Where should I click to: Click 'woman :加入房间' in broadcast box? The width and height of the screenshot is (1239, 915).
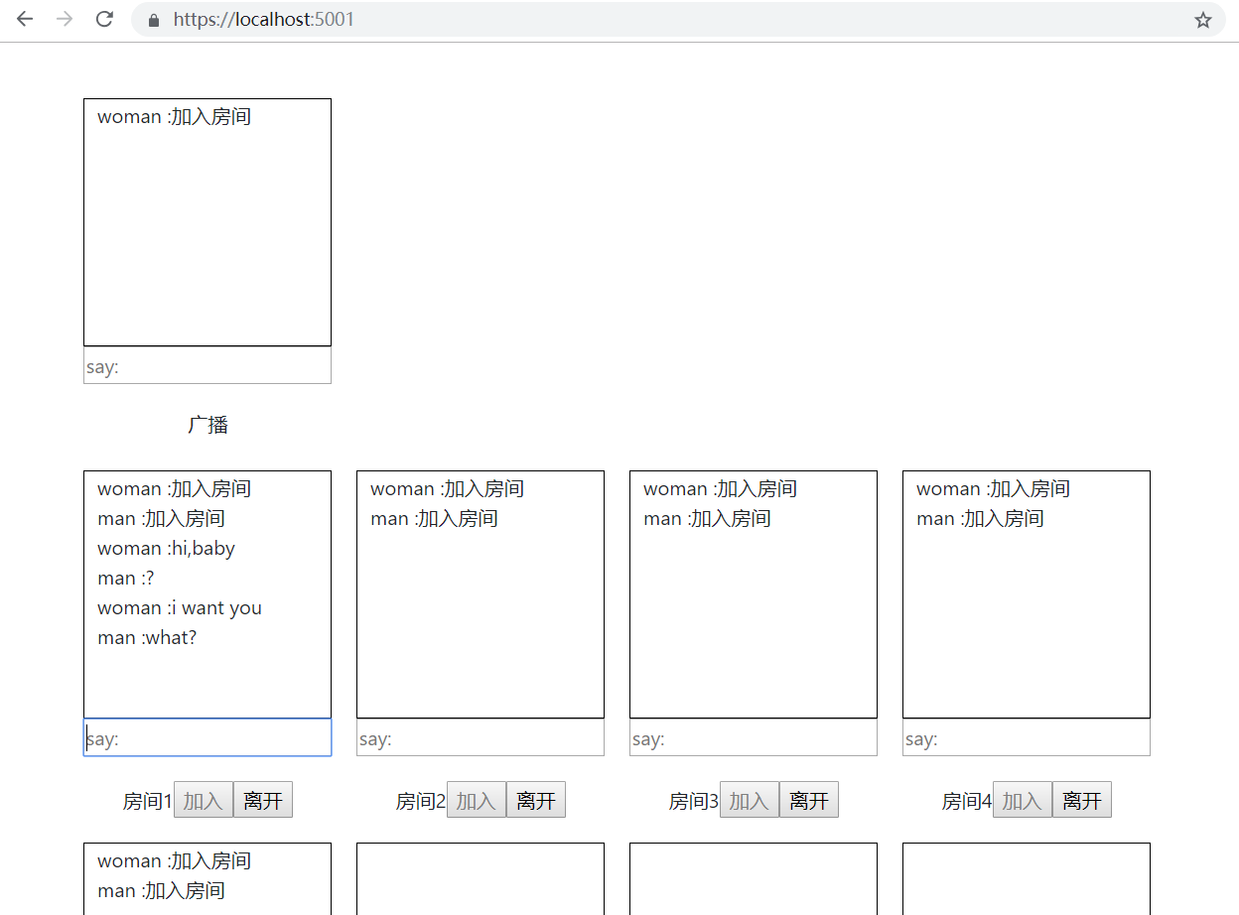(x=174, y=117)
